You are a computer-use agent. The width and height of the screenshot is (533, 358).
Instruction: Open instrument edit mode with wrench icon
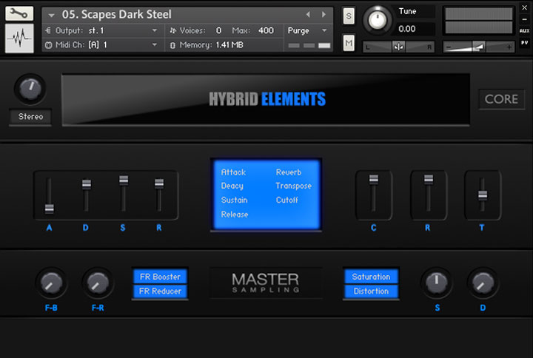point(19,13)
